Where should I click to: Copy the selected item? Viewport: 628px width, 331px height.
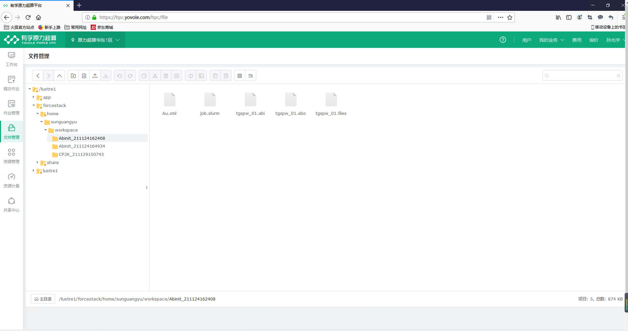(x=144, y=76)
